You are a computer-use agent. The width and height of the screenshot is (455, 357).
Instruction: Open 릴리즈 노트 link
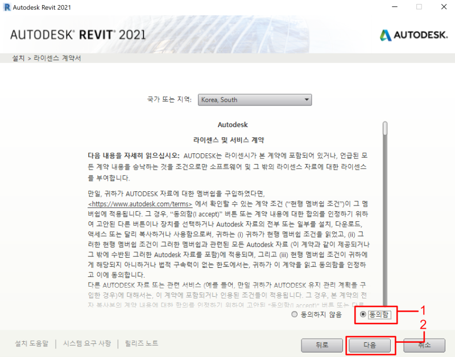142,343
